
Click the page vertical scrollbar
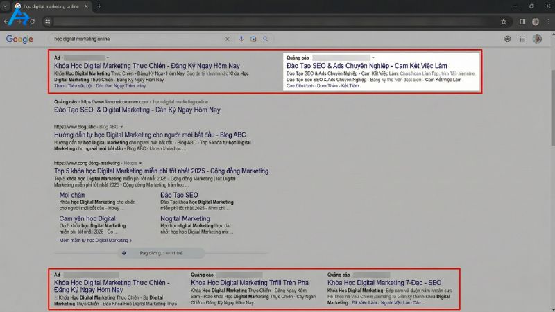pyautogui.click(x=553, y=108)
